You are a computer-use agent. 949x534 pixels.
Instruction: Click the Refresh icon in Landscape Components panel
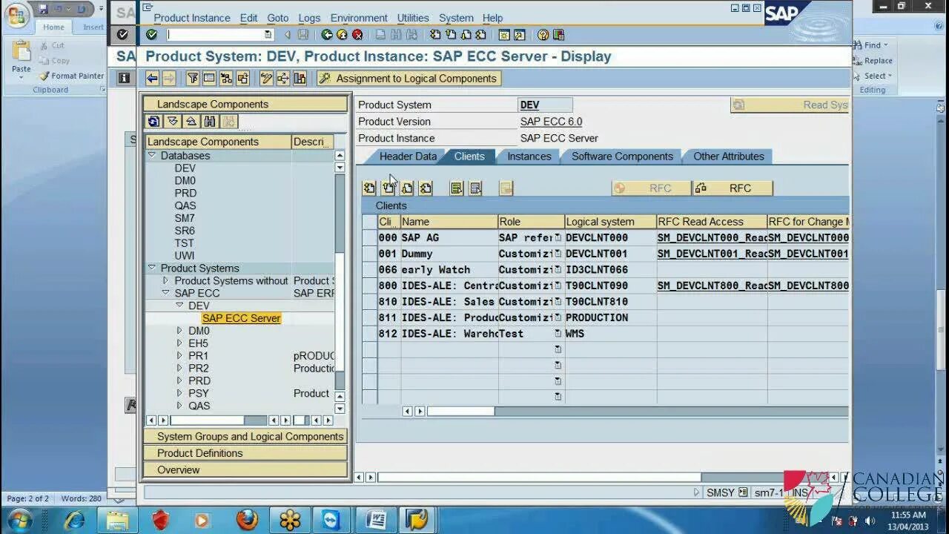(x=153, y=122)
